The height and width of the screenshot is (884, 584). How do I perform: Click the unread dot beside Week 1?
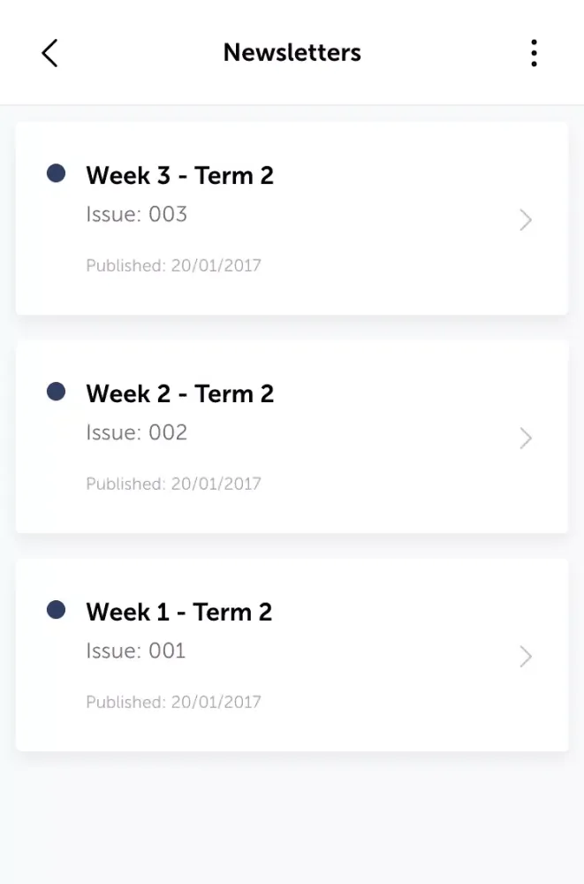click(x=56, y=610)
